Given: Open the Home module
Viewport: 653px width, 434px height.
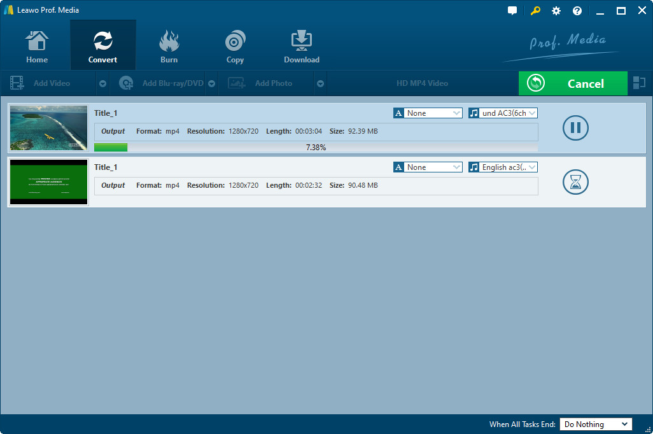Looking at the screenshot, I should point(37,46).
